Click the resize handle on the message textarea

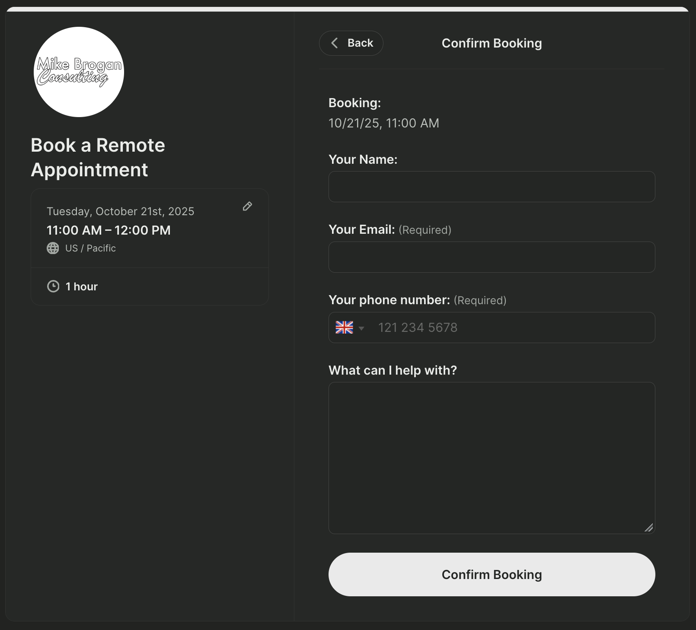(x=649, y=528)
